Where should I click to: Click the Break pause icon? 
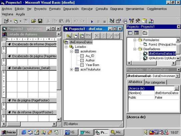click(x=98, y=22)
